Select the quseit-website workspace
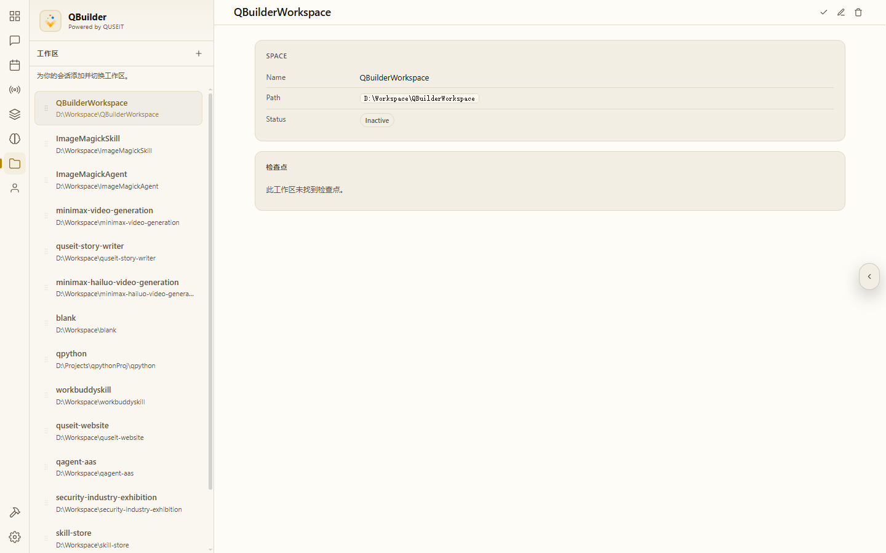Viewport: 886px width, 553px height. (118, 431)
